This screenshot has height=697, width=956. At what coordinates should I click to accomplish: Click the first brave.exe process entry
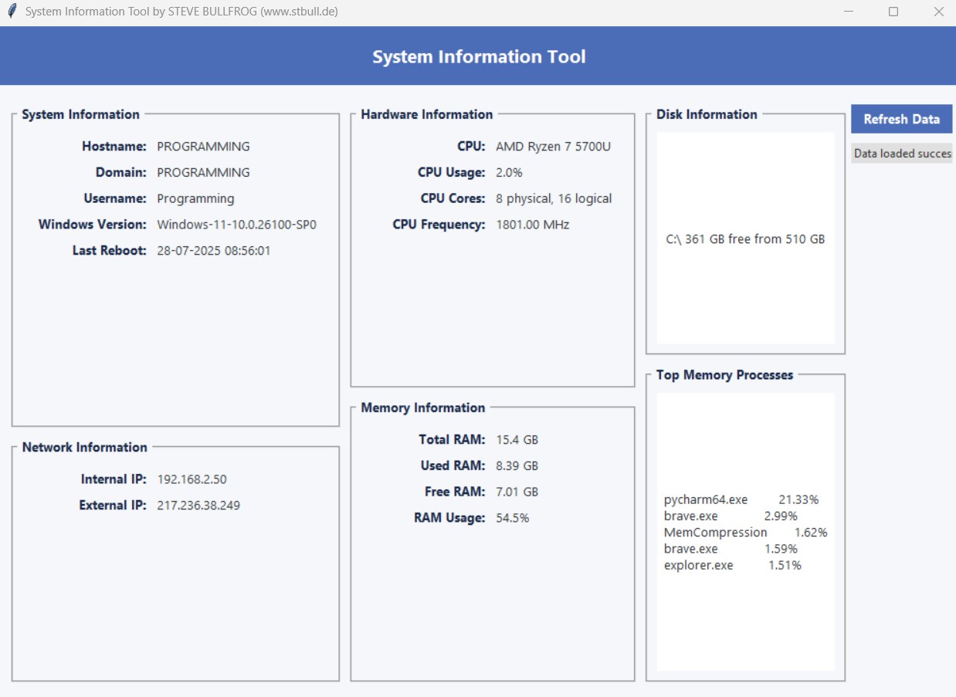point(690,516)
